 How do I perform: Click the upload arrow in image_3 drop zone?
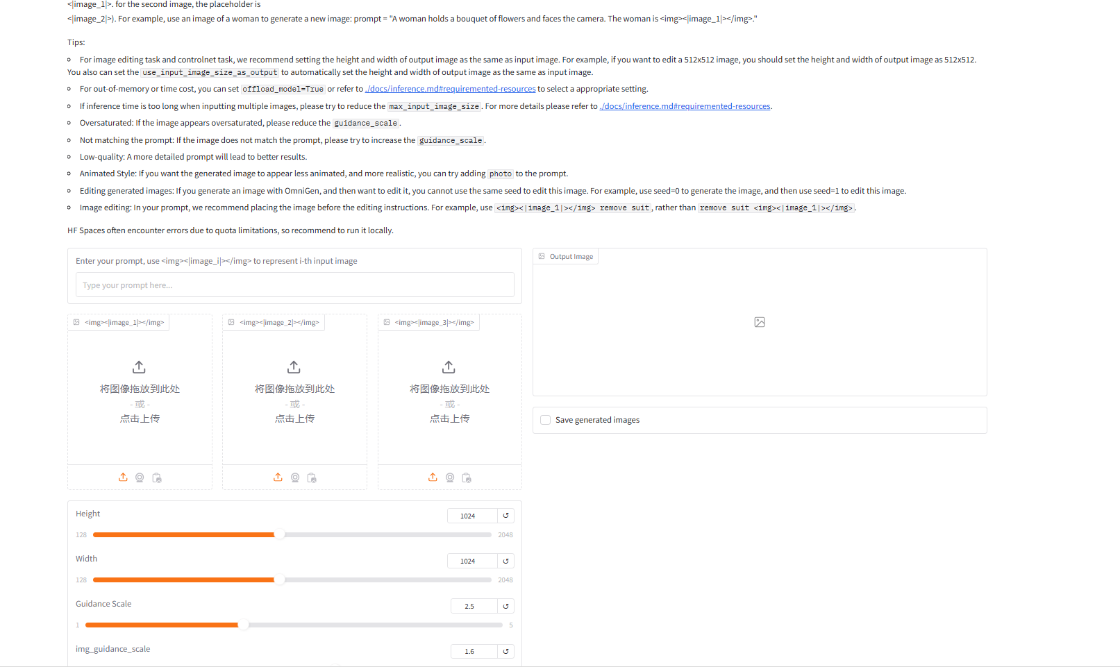tap(449, 366)
